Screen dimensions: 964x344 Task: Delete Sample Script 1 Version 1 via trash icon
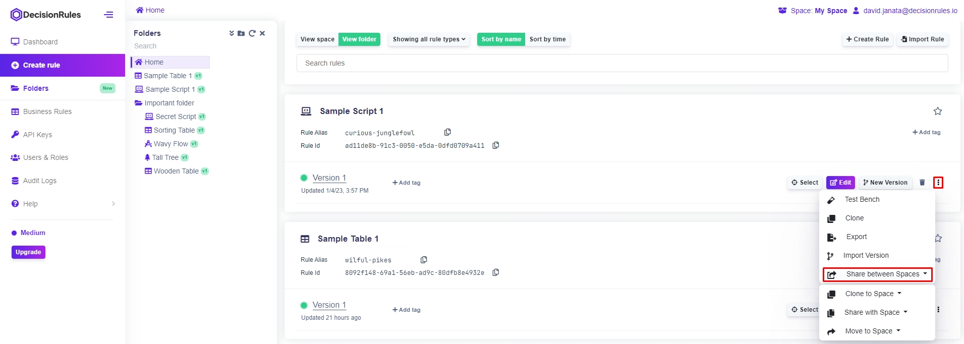(922, 183)
